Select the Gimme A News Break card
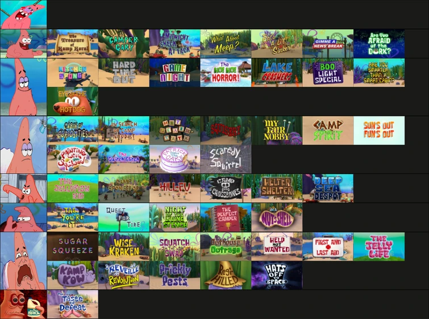 328,44
